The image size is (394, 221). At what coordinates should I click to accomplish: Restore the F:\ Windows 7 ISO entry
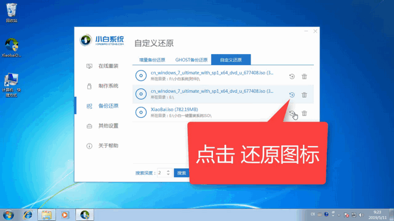point(292,76)
